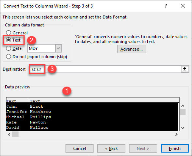Click into the Destination field
The height and width of the screenshot is (156, 192).
pos(105,69)
